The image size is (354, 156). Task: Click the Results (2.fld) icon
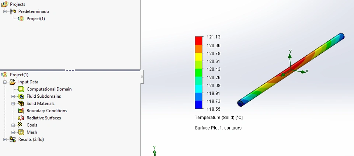click(x=13, y=139)
